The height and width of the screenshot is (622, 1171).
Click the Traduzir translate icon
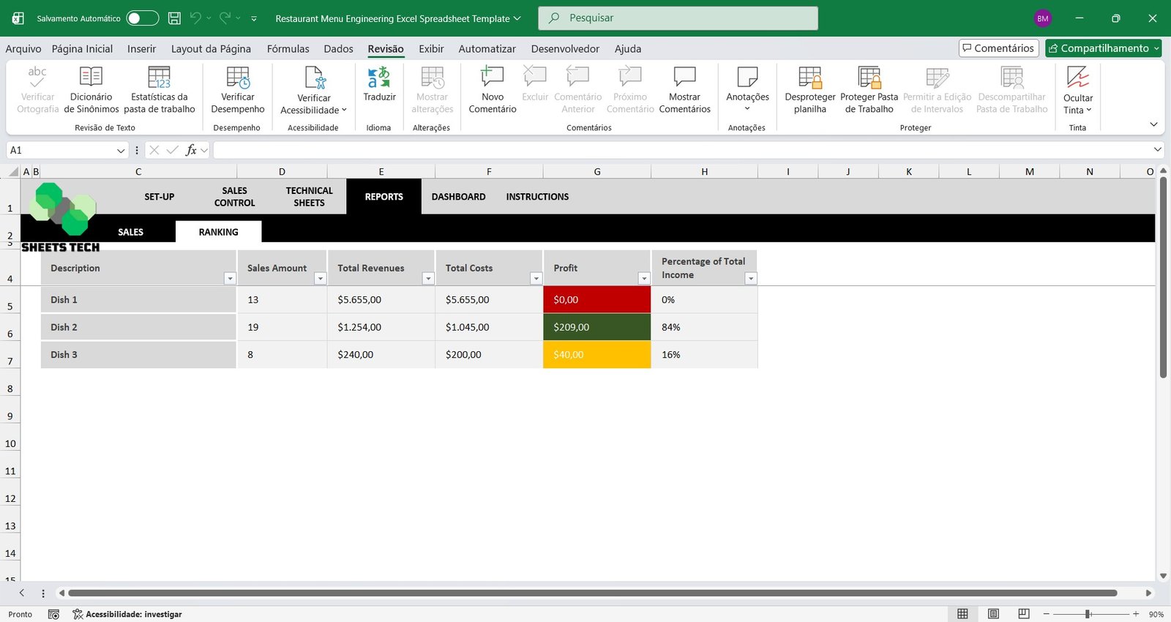(x=379, y=78)
